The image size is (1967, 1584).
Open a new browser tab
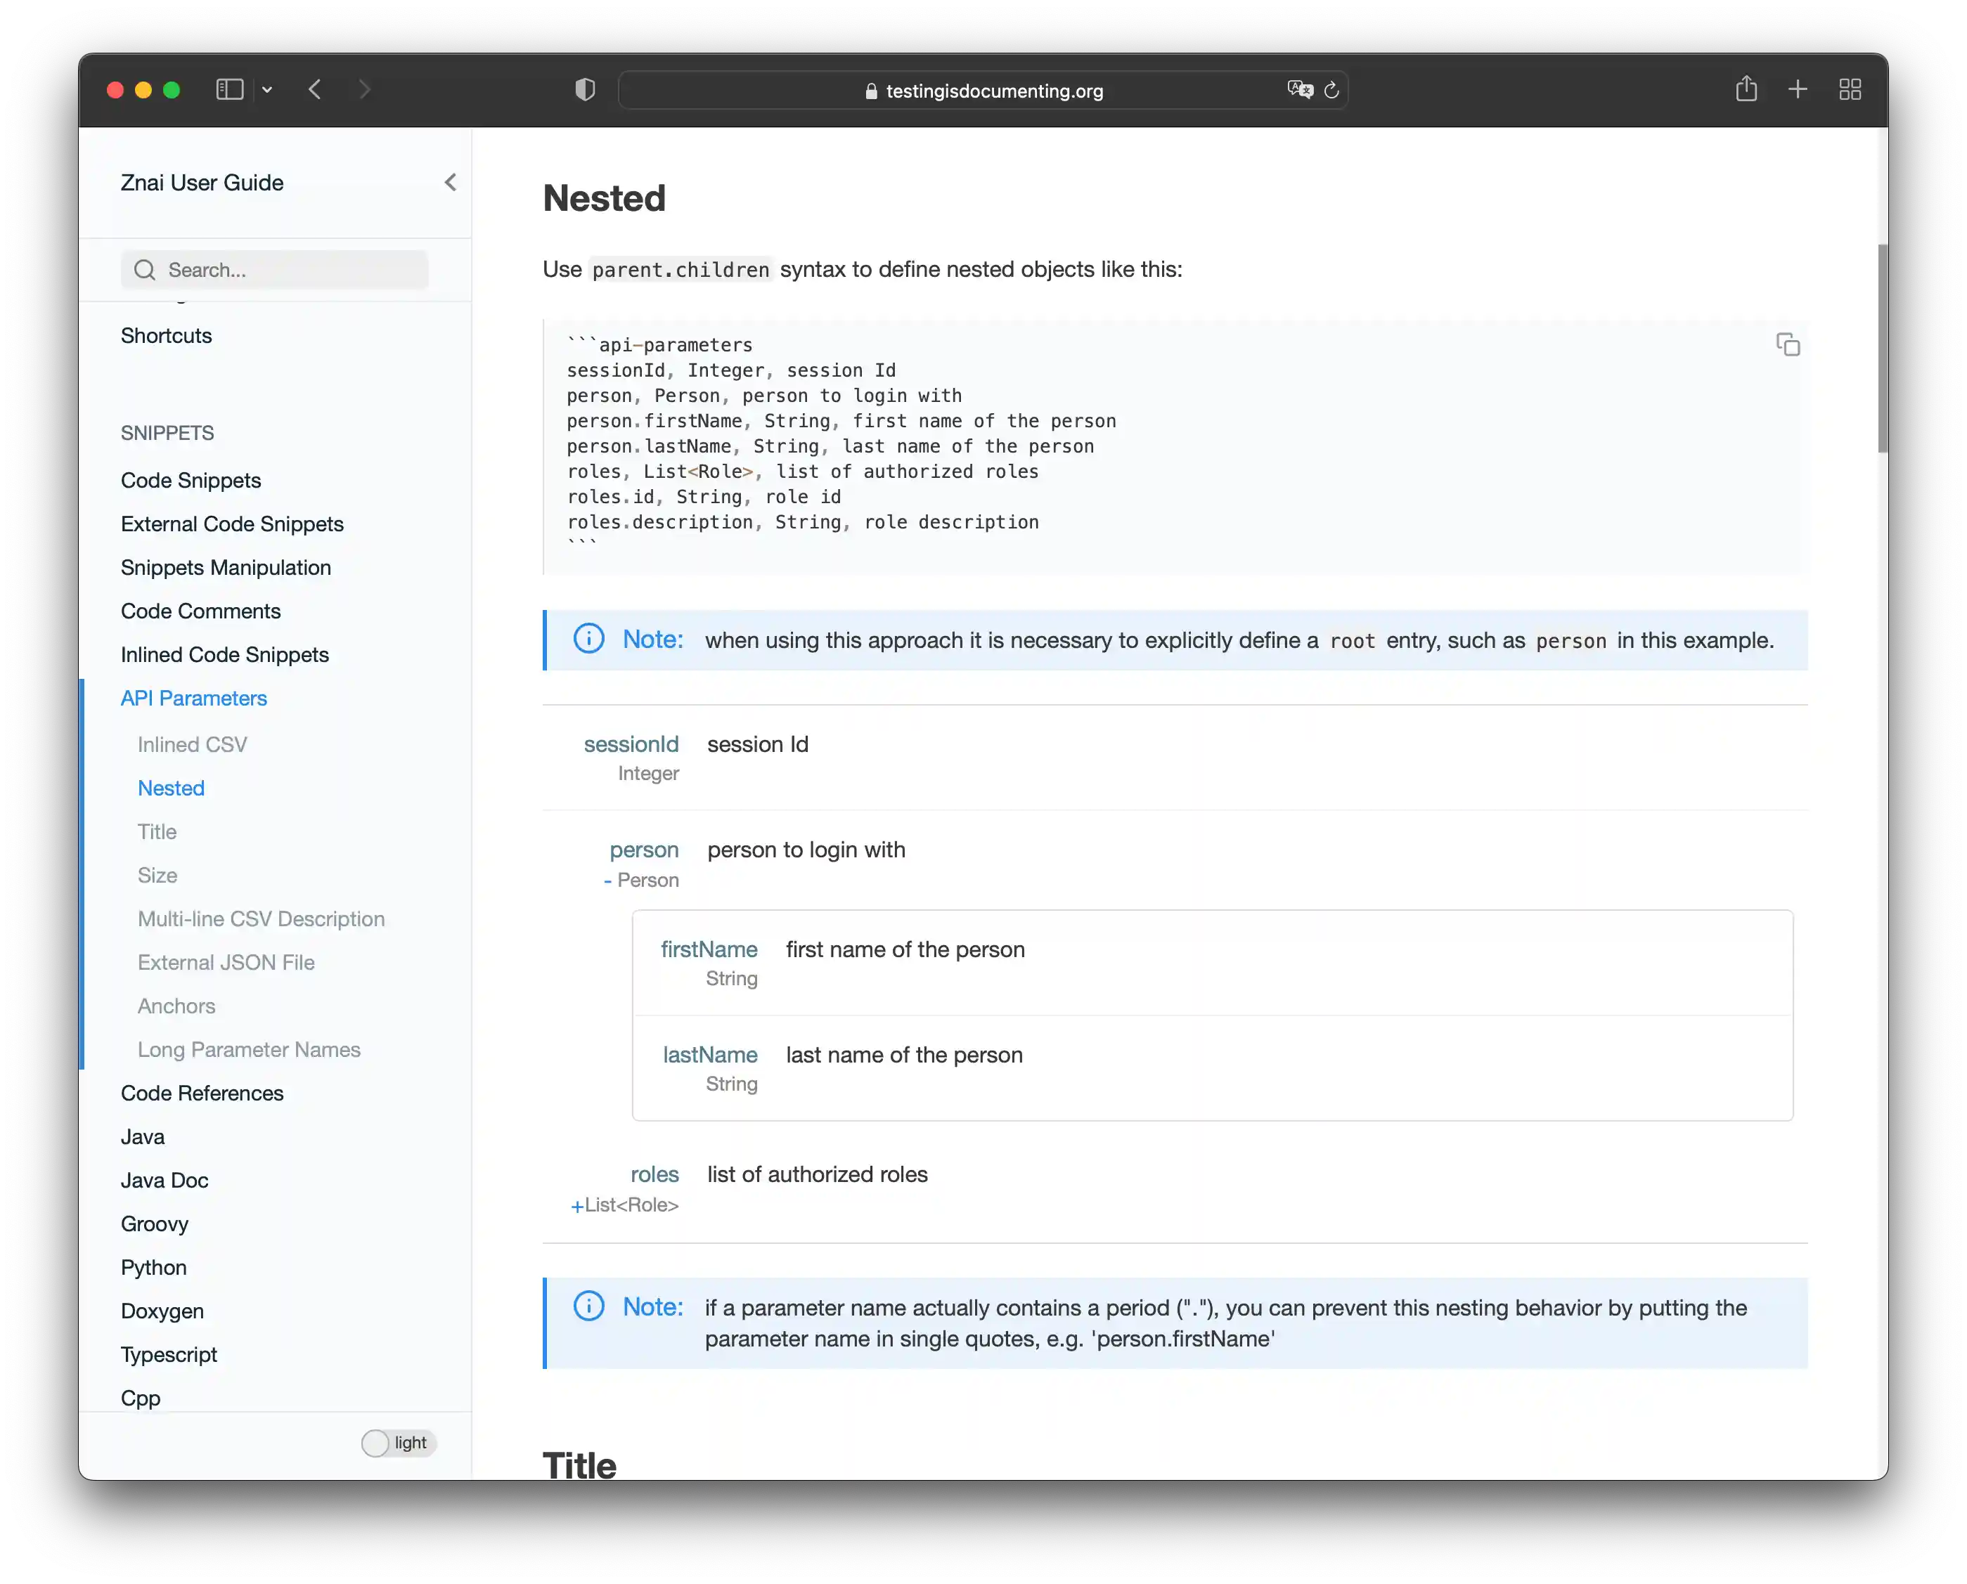(x=1798, y=89)
